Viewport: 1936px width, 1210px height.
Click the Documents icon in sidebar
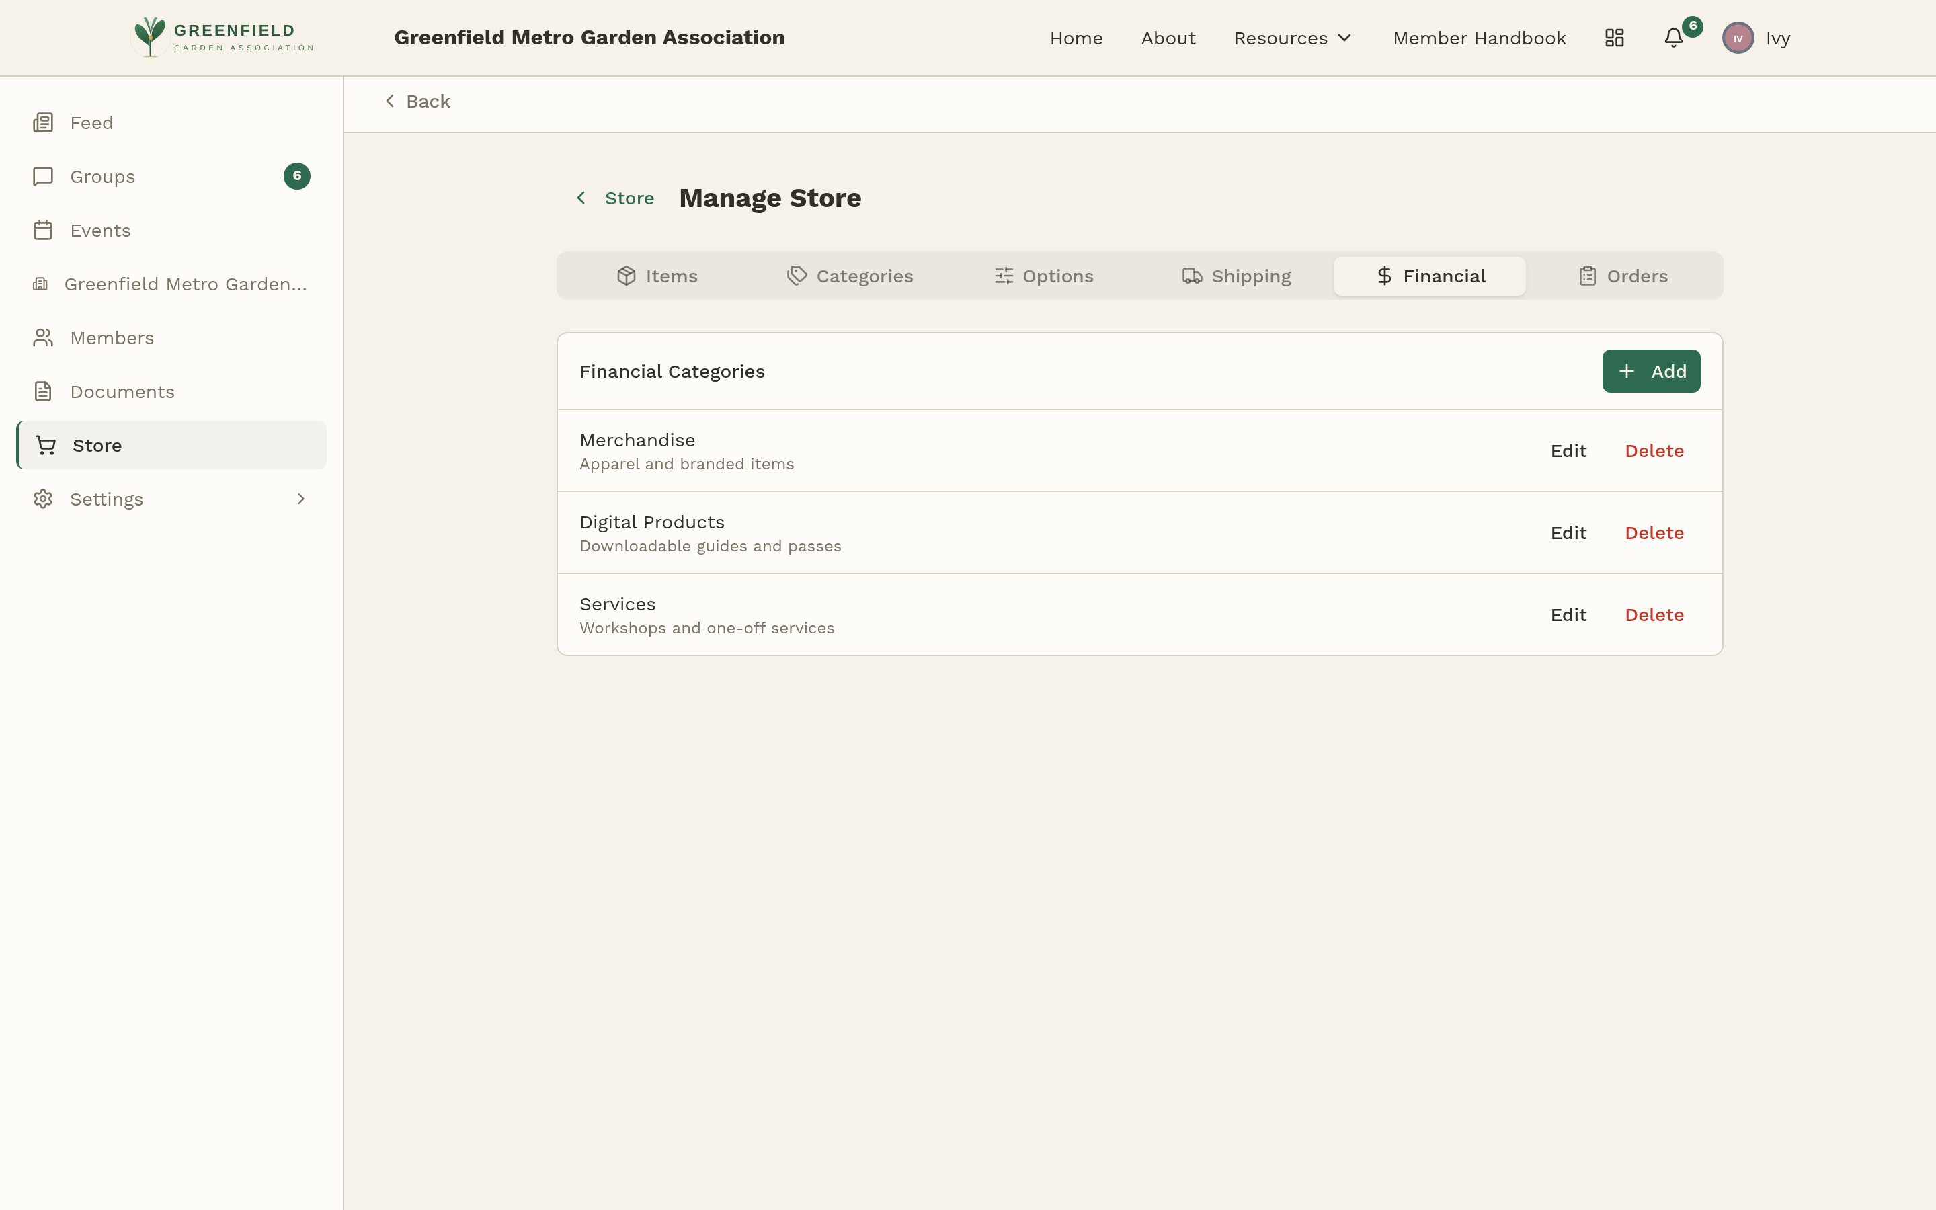pyautogui.click(x=43, y=391)
